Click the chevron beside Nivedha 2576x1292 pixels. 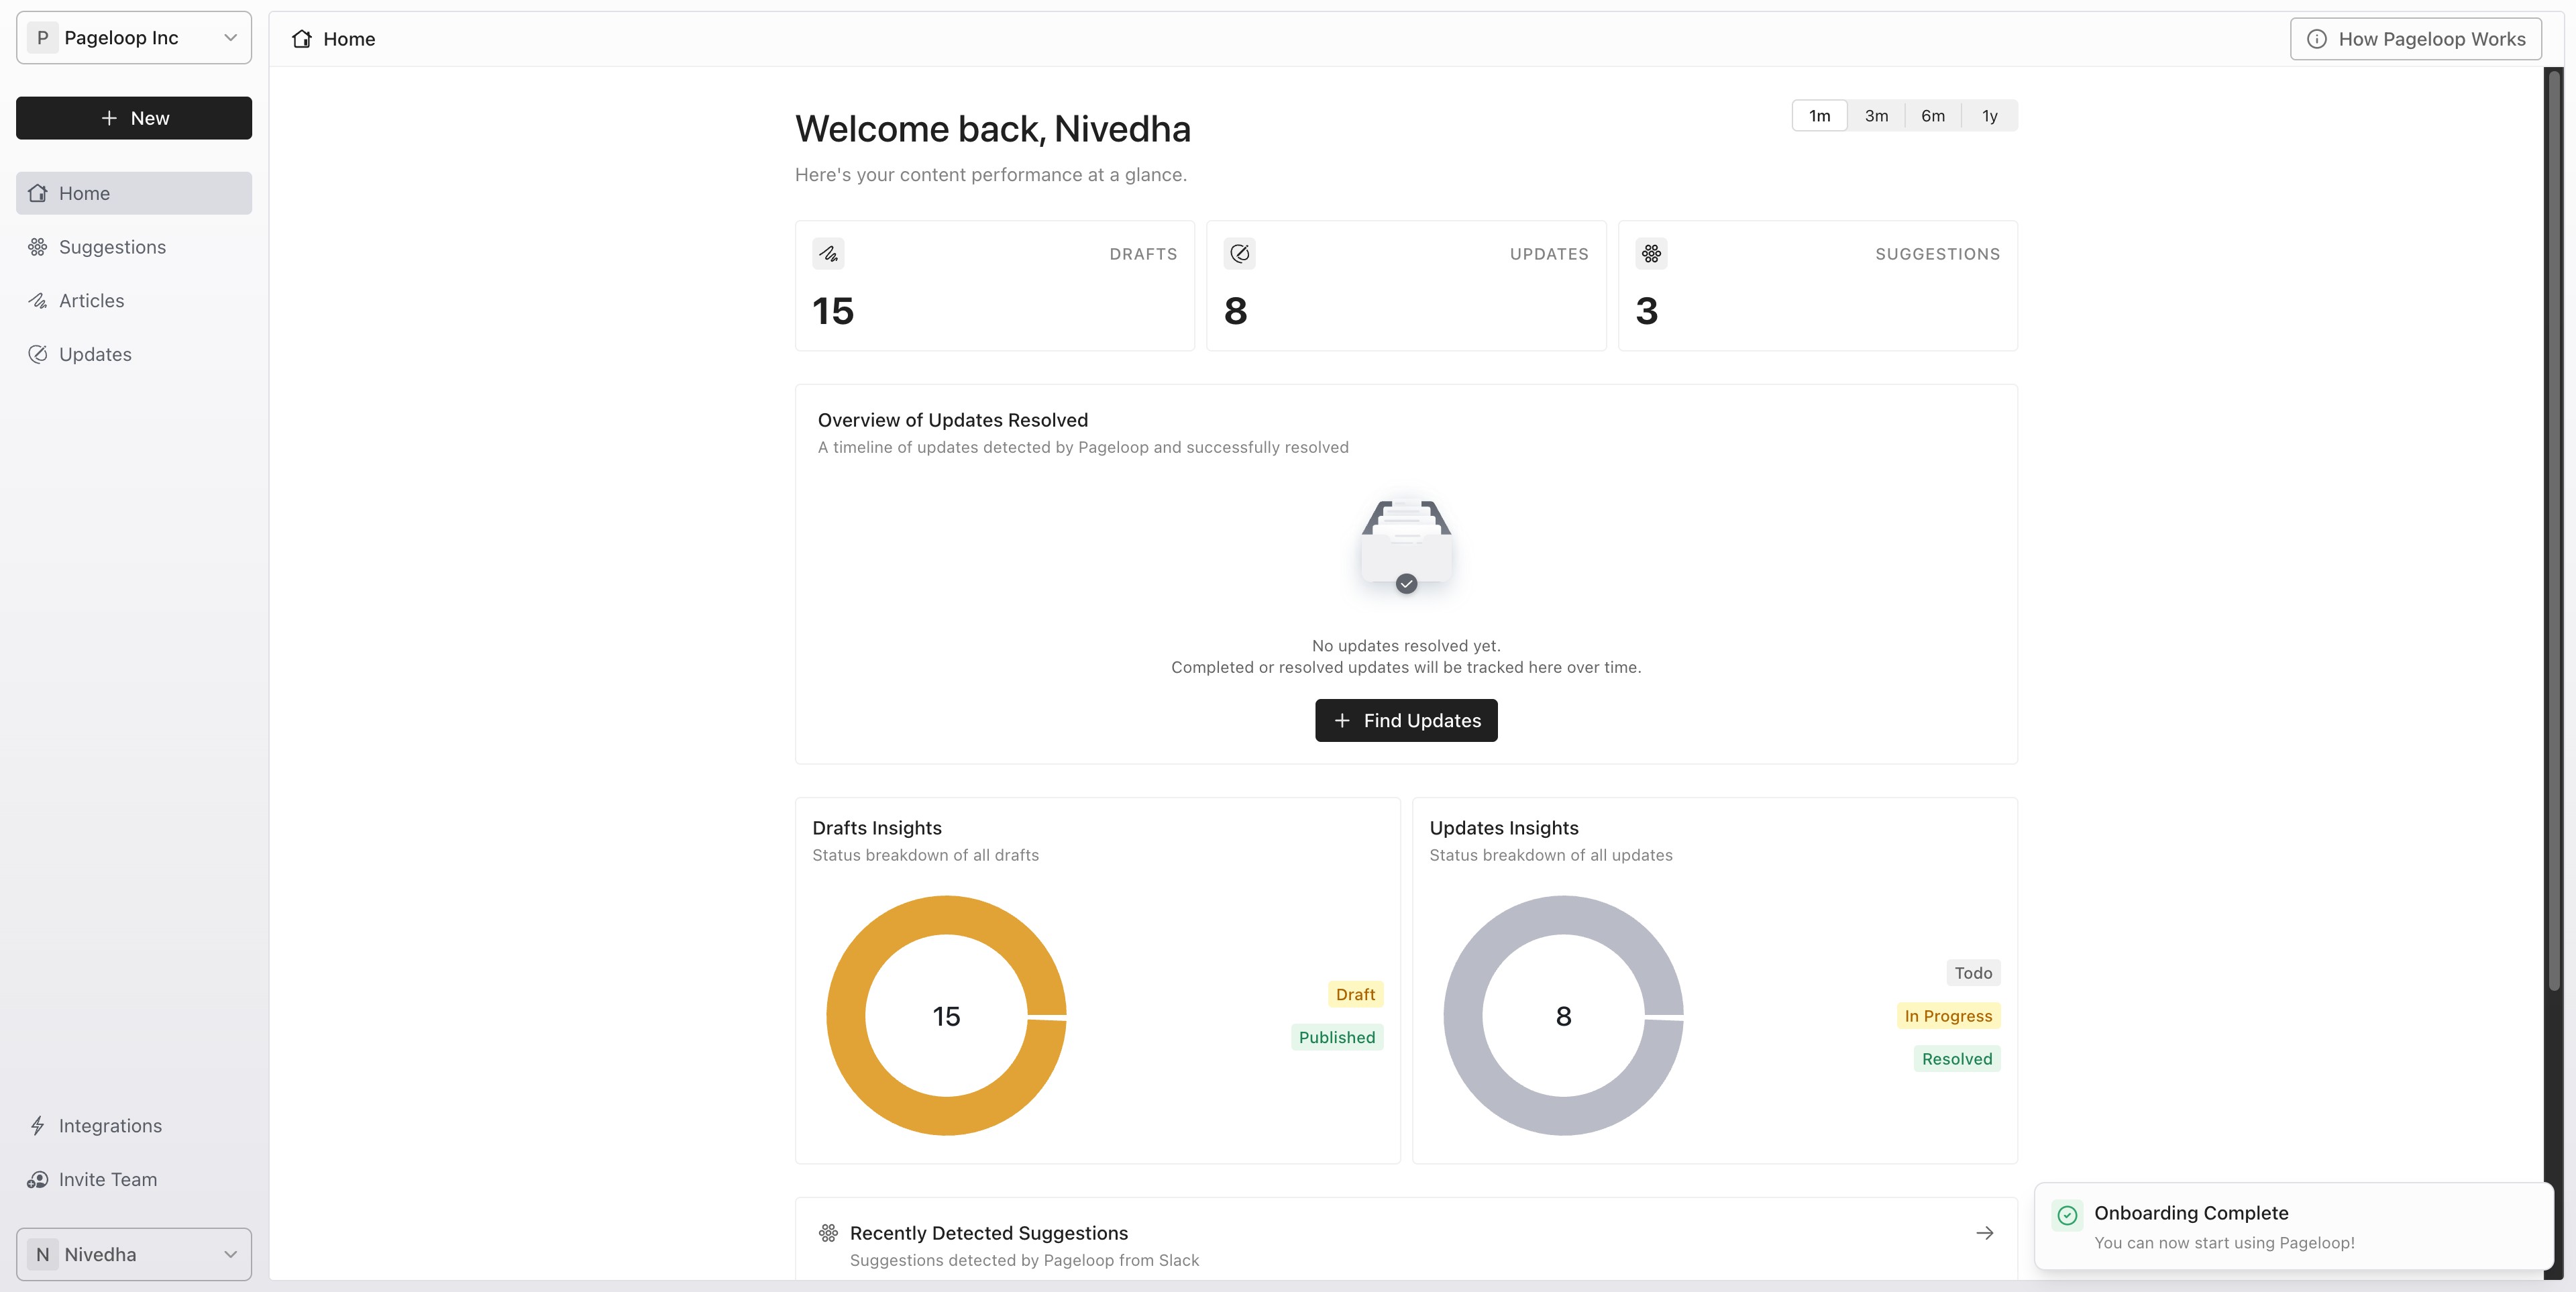(230, 1254)
